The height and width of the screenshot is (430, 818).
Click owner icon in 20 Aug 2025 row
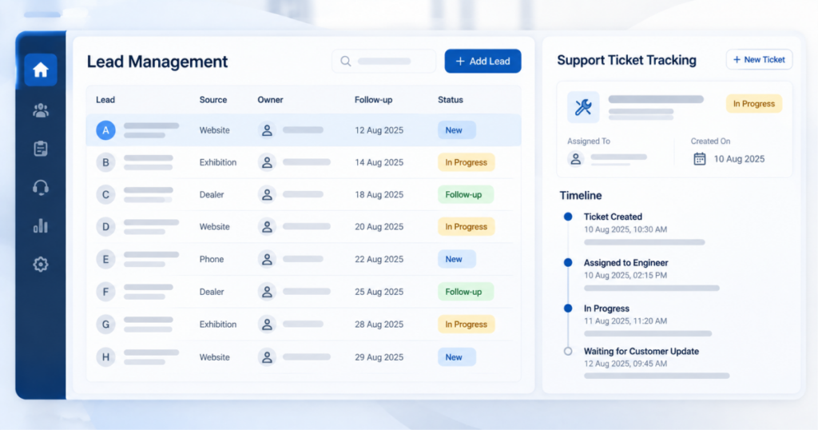point(267,227)
